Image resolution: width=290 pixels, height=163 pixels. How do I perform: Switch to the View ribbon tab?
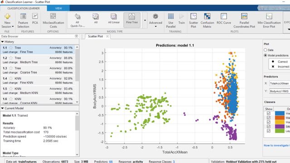click(58, 8)
